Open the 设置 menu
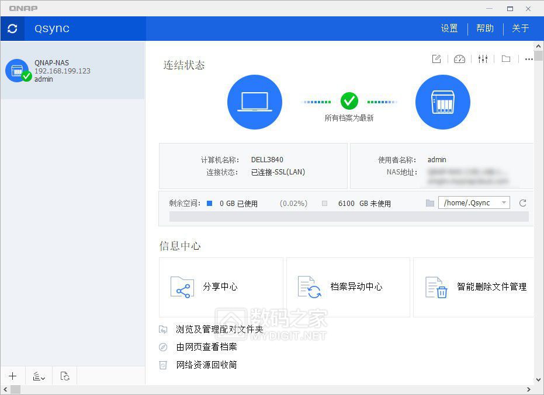This screenshot has width=544, height=395. (449, 28)
